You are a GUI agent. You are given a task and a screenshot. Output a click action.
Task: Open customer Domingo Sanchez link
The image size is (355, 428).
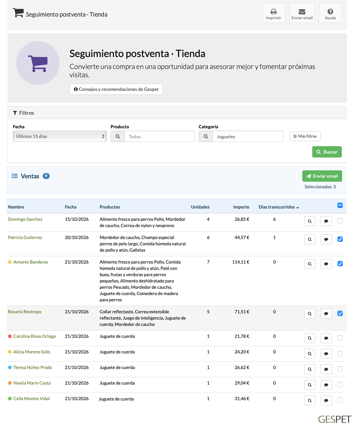tap(25, 219)
